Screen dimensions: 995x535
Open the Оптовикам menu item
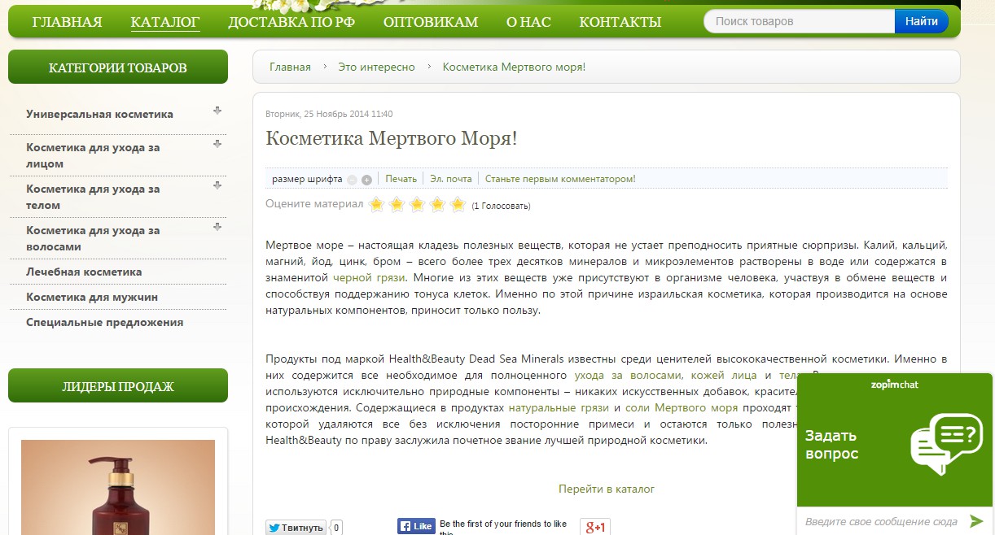431,22
